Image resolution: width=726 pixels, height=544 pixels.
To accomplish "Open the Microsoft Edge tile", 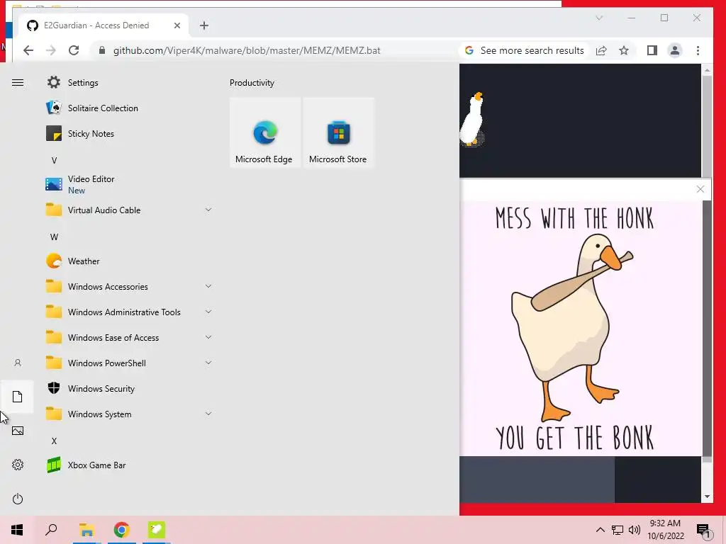I will [x=265, y=132].
